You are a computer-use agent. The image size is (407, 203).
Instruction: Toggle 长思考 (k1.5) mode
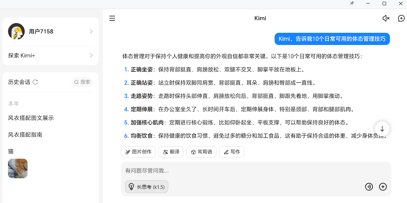coord(147,187)
